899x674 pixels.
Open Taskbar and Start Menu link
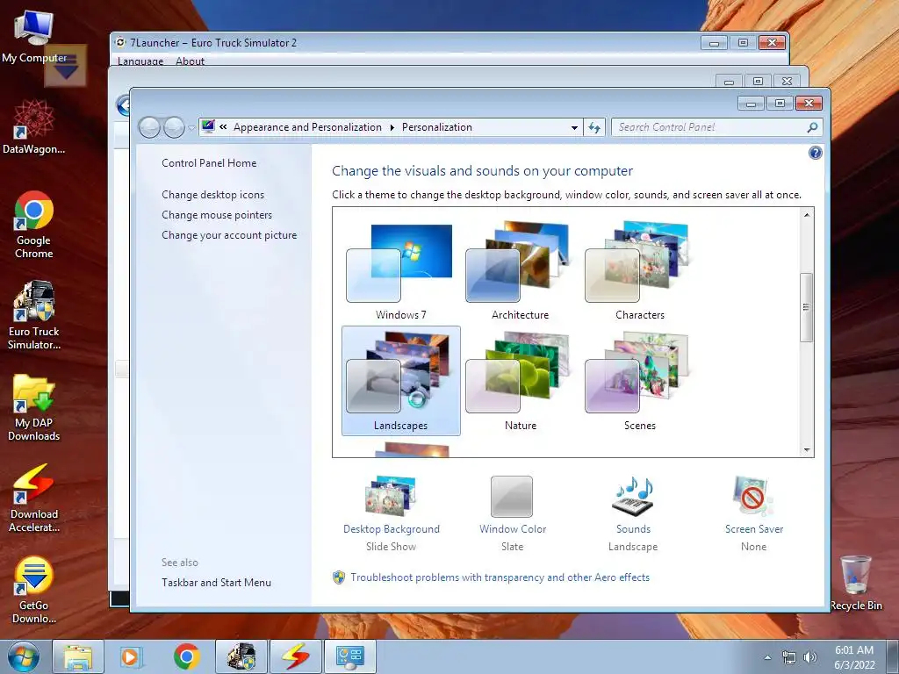coord(216,583)
